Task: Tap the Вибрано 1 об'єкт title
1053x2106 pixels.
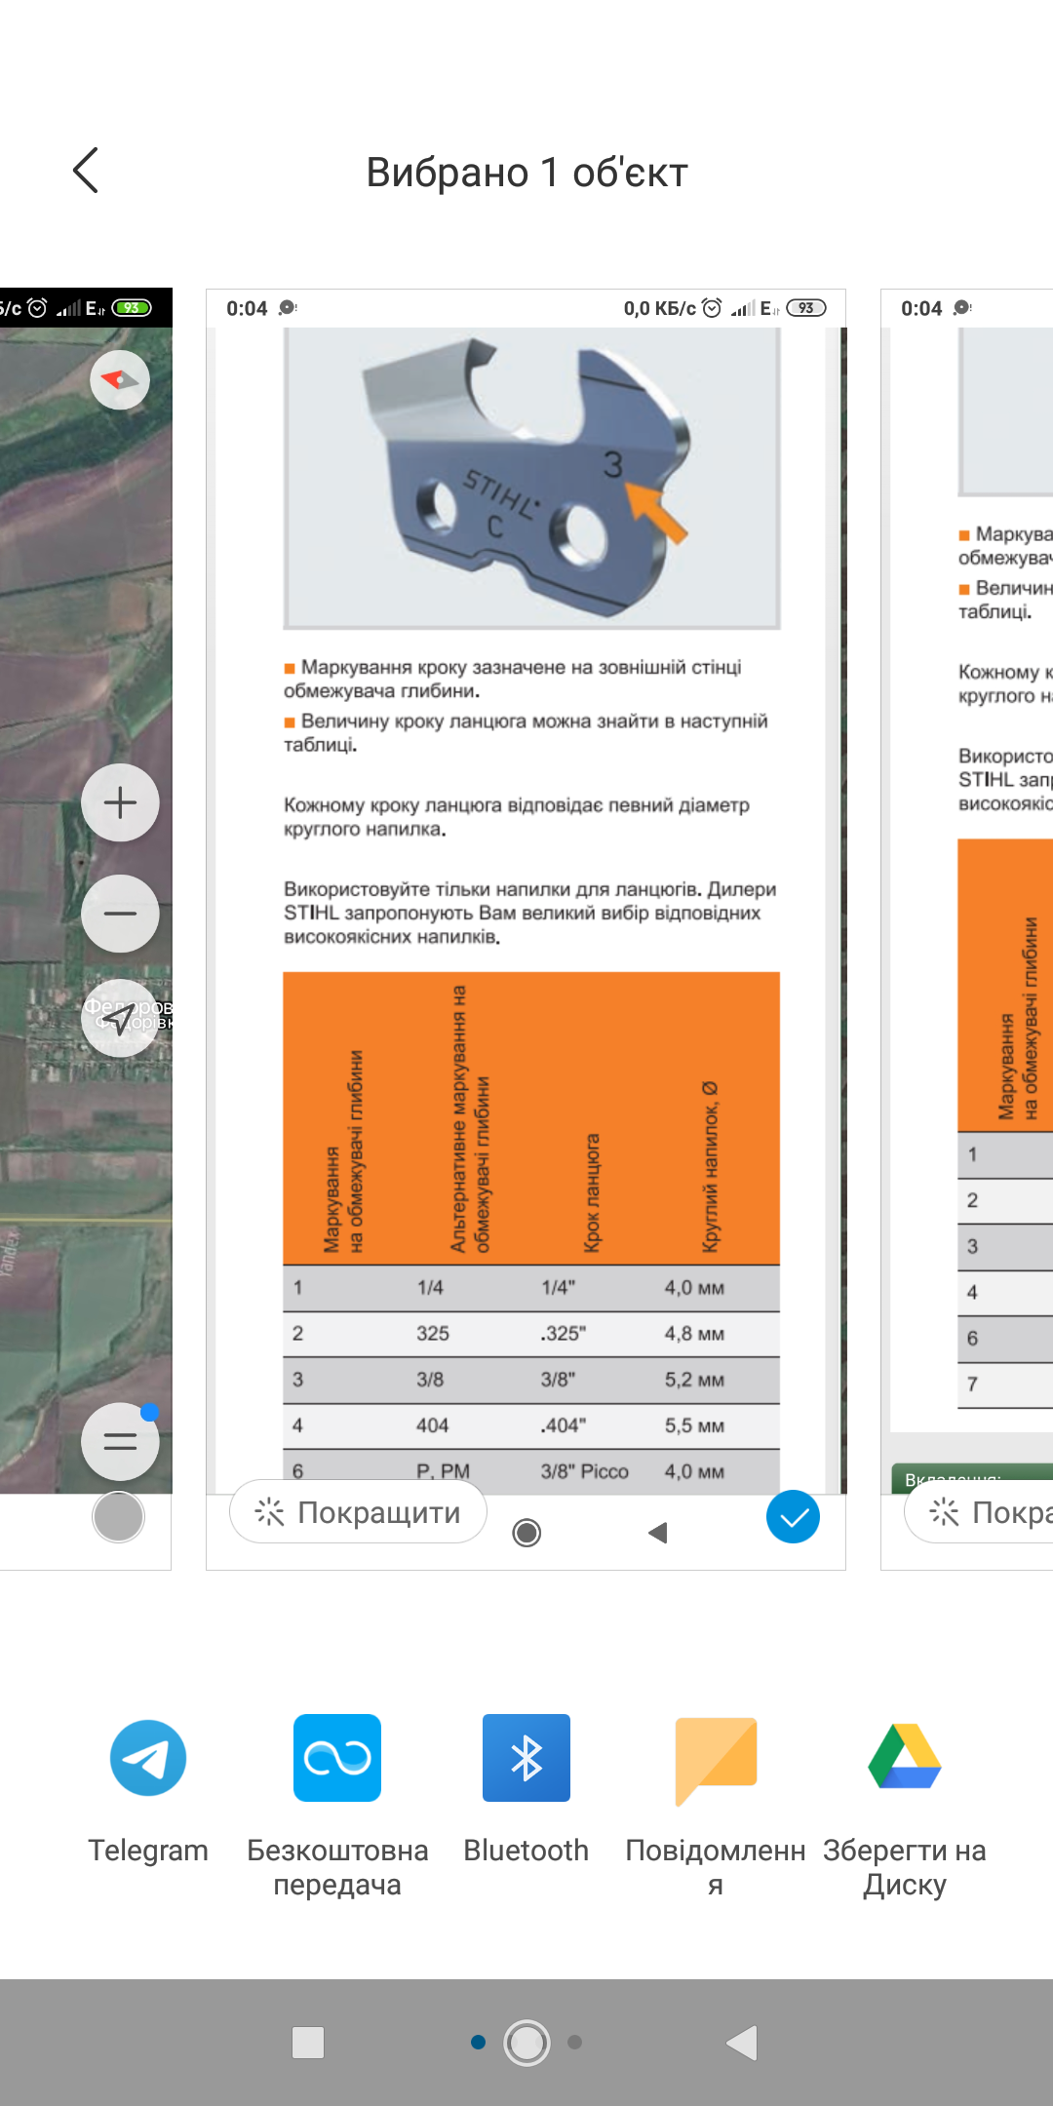Action: pos(526,173)
